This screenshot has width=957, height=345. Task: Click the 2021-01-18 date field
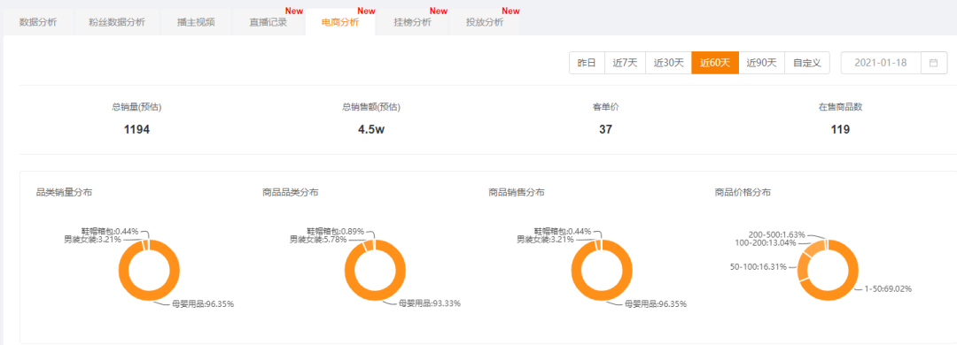[x=880, y=63]
